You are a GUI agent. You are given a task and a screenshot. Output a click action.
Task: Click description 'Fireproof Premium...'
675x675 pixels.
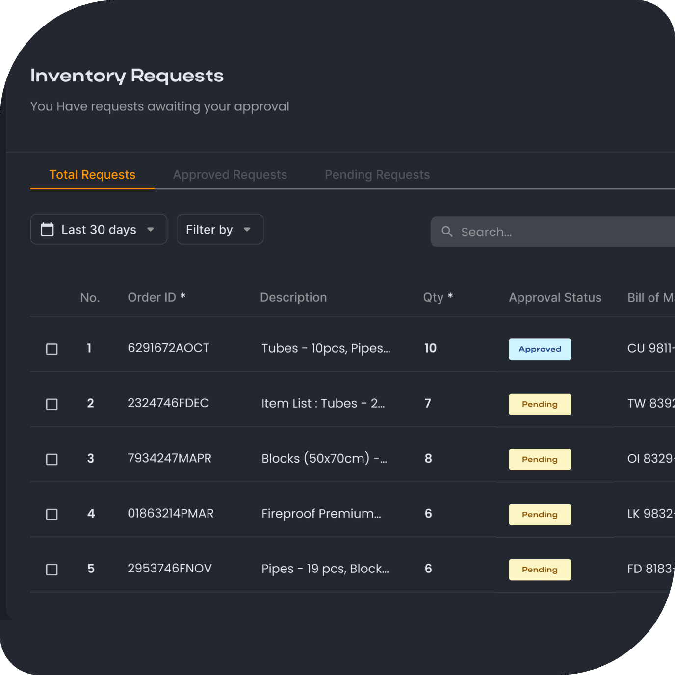321,514
